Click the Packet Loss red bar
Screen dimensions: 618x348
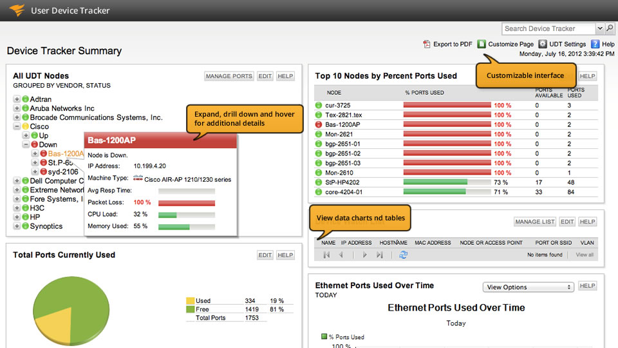pos(187,203)
